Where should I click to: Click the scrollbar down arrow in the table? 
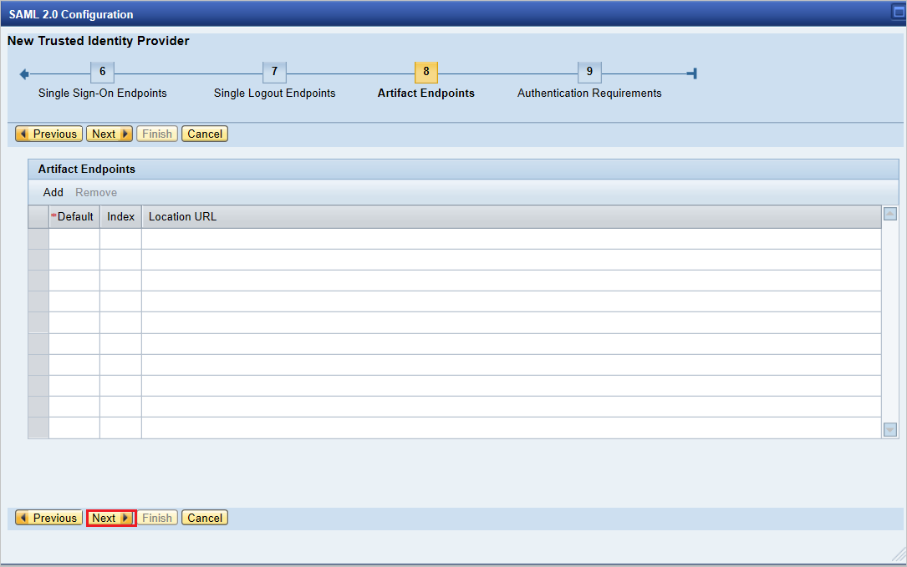point(889,429)
